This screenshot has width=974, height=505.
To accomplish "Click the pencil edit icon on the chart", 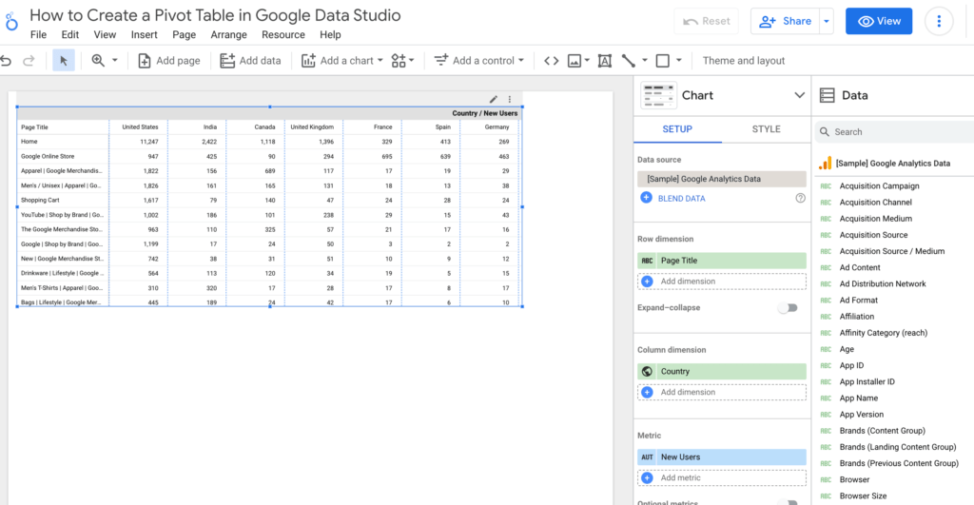I will point(494,99).
